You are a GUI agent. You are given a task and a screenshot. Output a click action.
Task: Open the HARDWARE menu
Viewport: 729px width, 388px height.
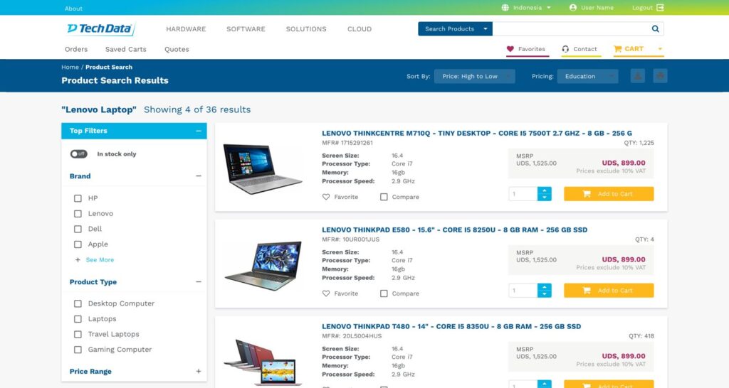[x=186, y=28]
